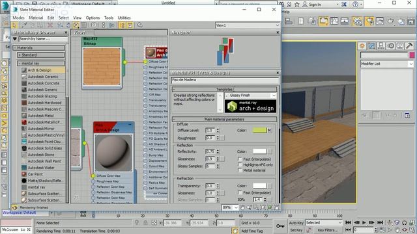Click the Set Keys key icon
The height and width of the screenshot is (234, 417).
[x=280, y=226]
